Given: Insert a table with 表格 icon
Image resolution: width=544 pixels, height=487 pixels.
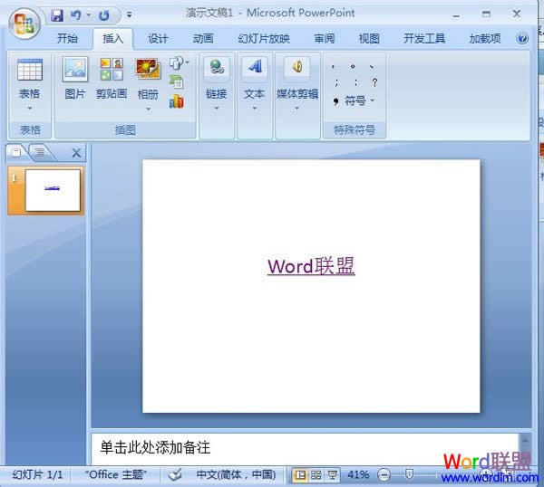Looking at the screenshot, I should 30,70.
